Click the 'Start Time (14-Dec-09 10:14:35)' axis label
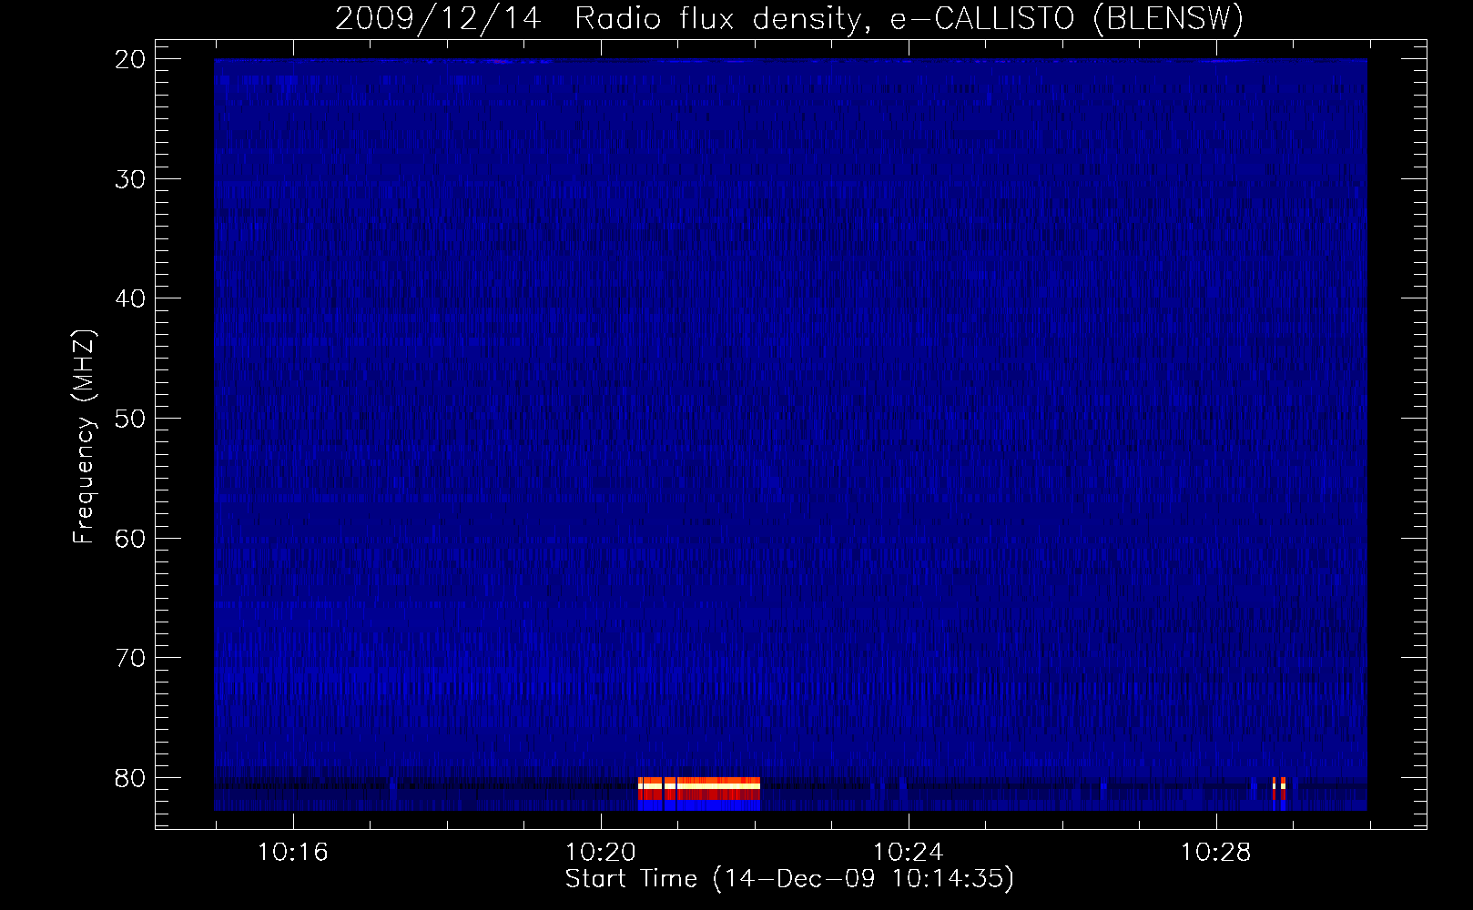 tap(789, 879)
